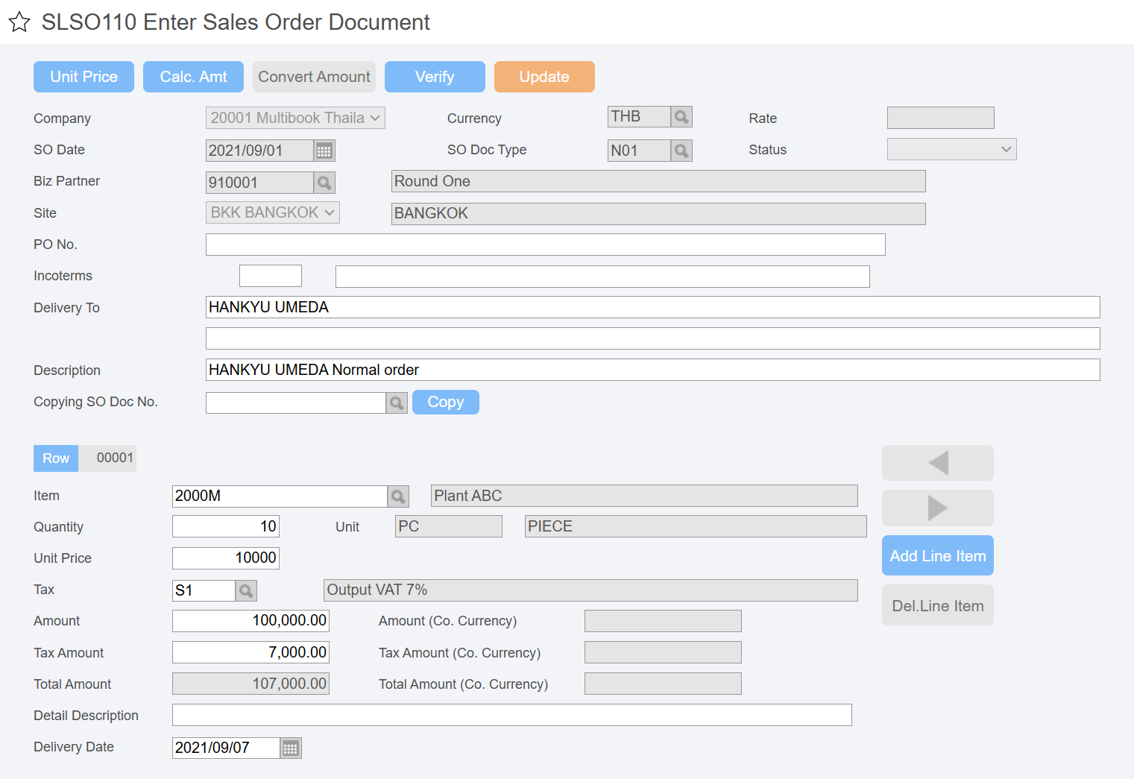1134x779 pixels.
Task: Focus the PO No. input field
Action: 546,245
